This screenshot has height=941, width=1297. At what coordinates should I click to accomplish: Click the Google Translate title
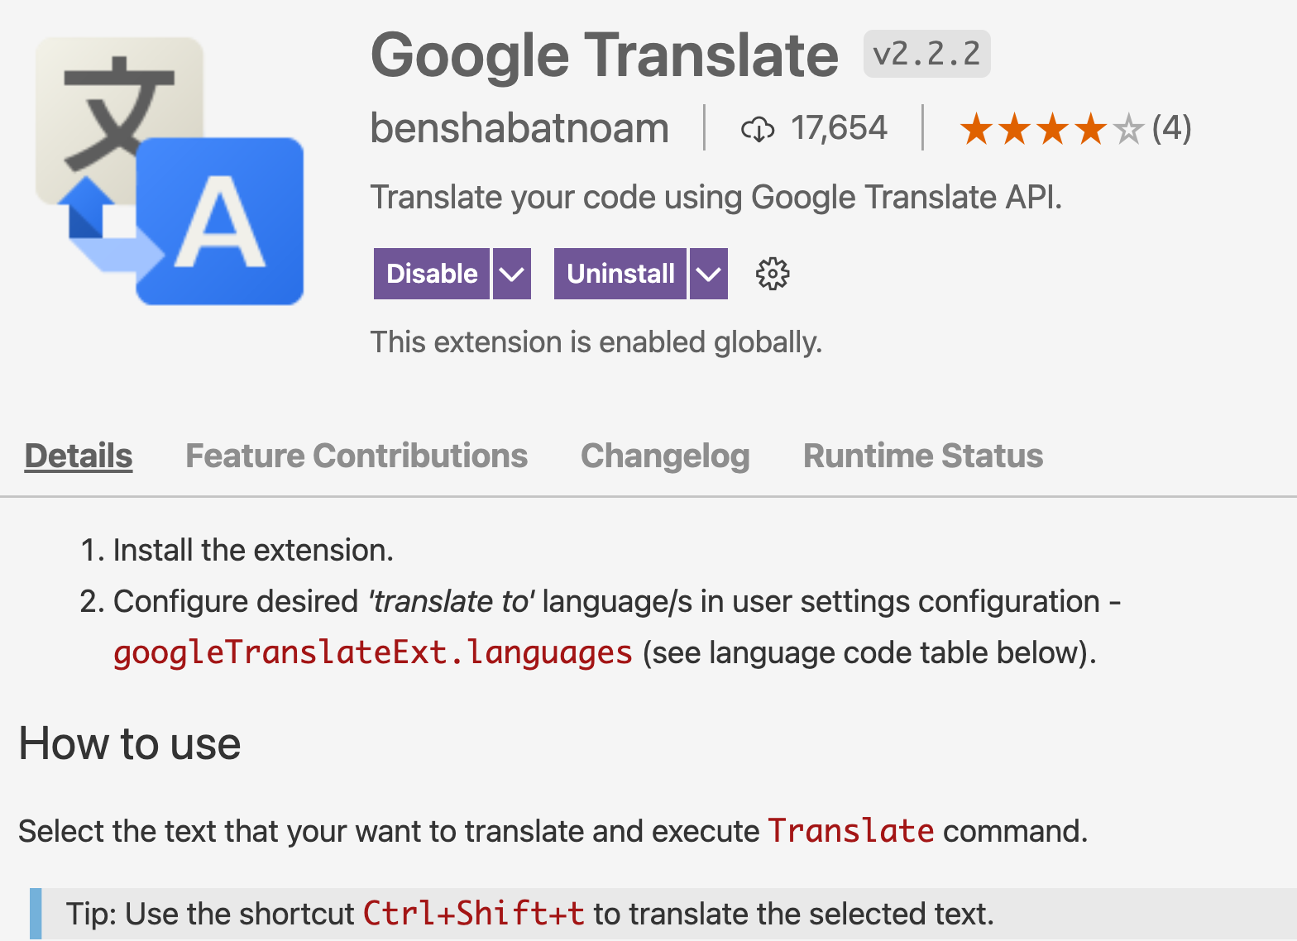605,55
